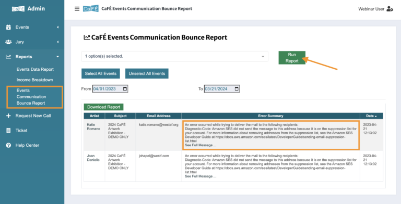Open the From date calendar picker icon
401x204 pixels.
125,89
